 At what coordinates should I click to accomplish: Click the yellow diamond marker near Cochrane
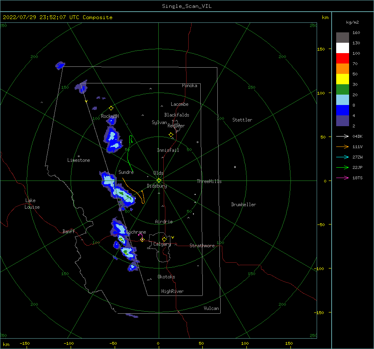142,240
